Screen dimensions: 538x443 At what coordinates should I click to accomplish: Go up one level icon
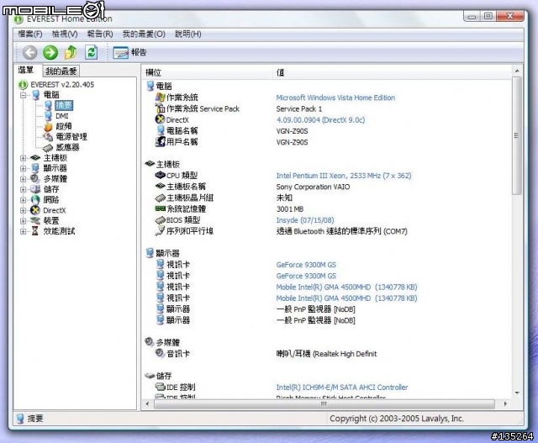coord(71,52)
